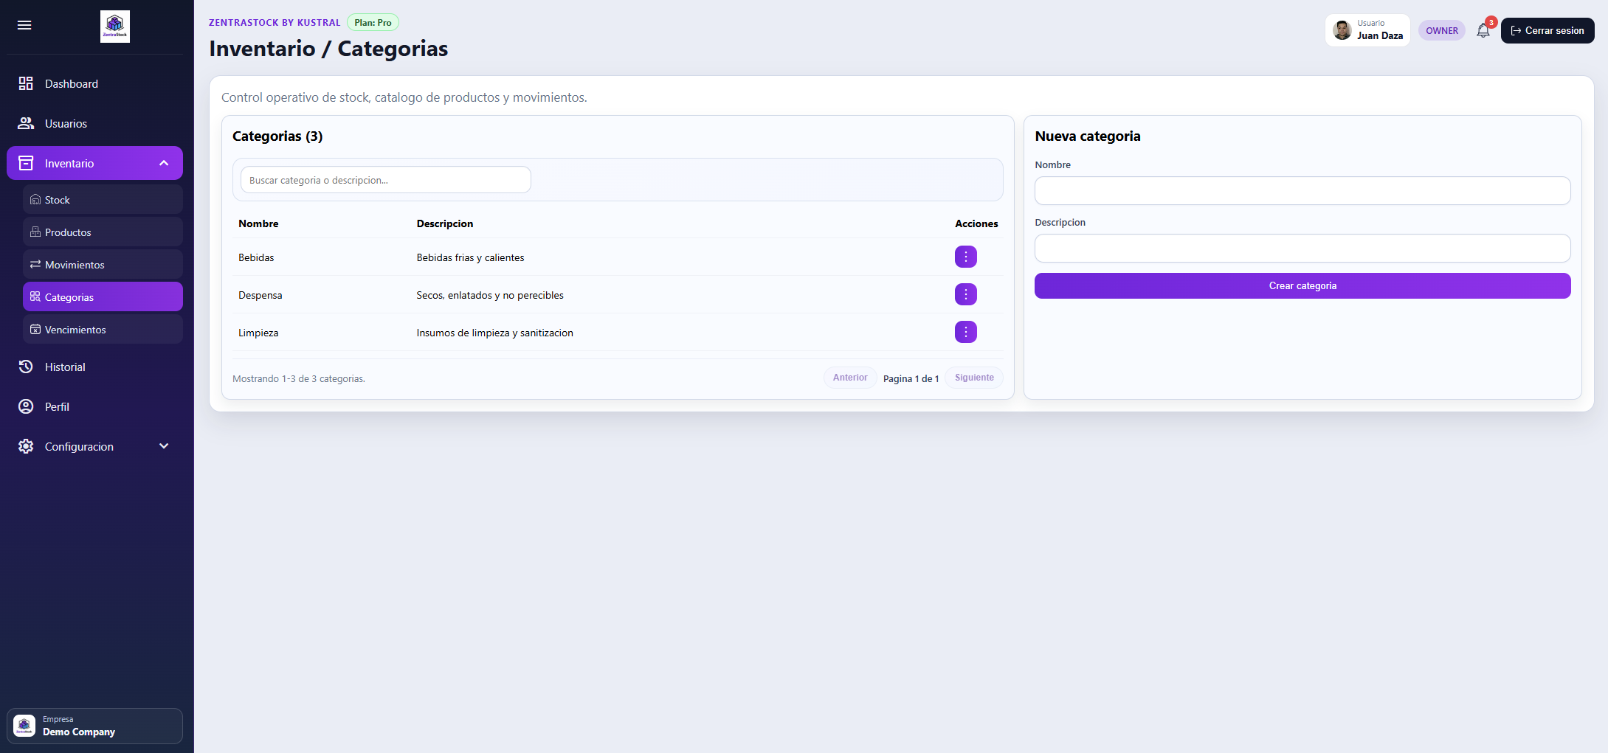Click the Cerrar sesion button

(1547, 31)
